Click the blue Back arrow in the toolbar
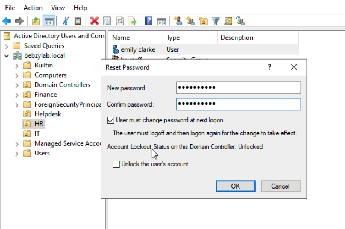Viewport: 345px width, 229px height. [x=7, y=21]
